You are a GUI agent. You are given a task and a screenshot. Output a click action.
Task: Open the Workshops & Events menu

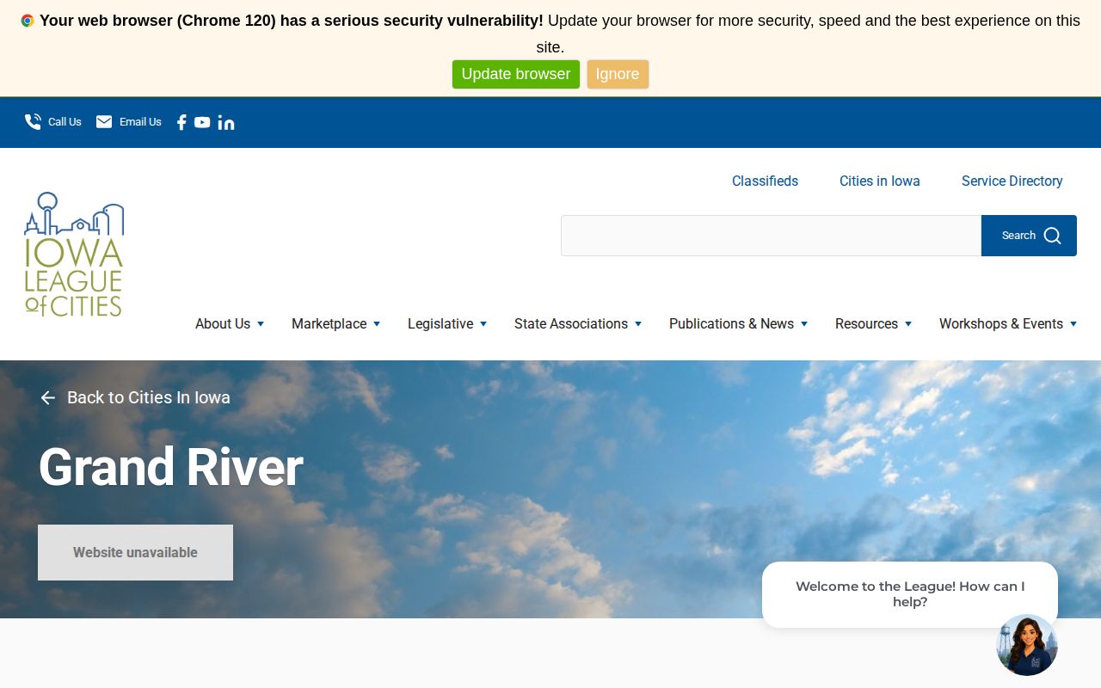tap(1001, 324)
